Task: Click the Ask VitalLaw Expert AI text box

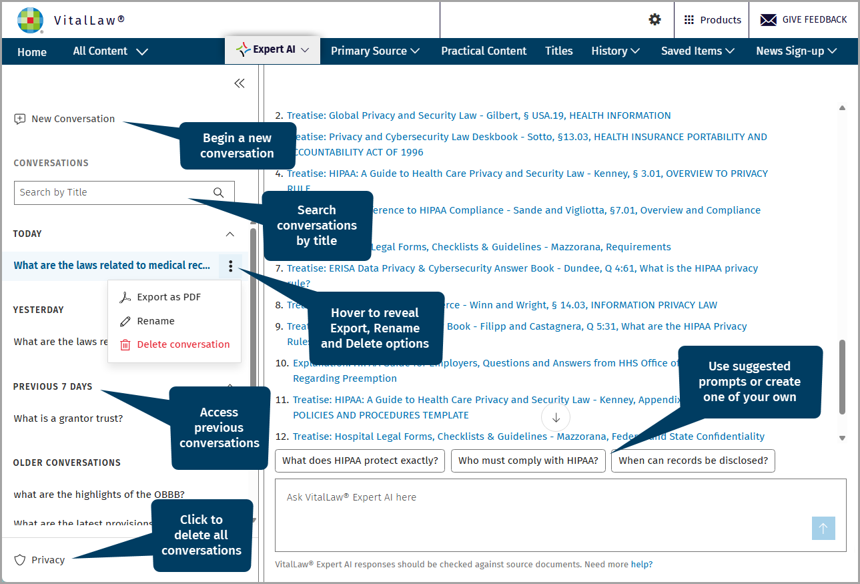Action: point(560,515)
